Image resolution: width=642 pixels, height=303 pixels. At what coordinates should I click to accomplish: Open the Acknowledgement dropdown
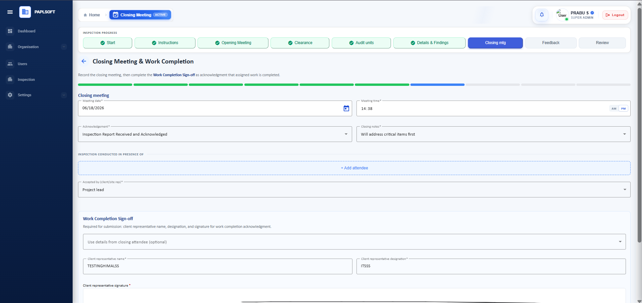(x=215, y=134)
